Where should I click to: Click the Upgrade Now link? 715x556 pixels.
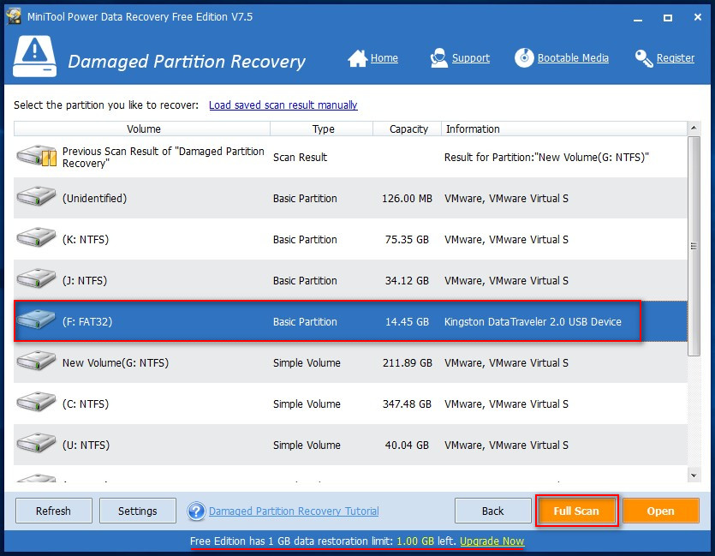[x=492, y=541]
